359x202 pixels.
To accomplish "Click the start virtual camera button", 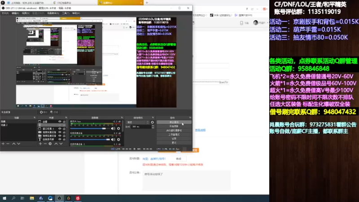I will click(174, 131).
